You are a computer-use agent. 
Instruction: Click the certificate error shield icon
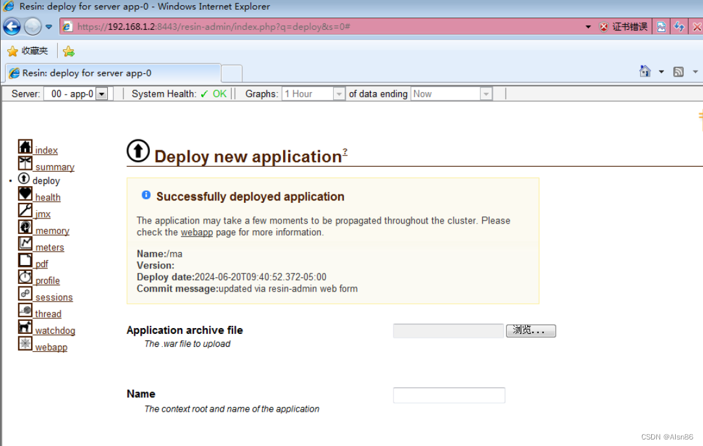coord(604,27)
